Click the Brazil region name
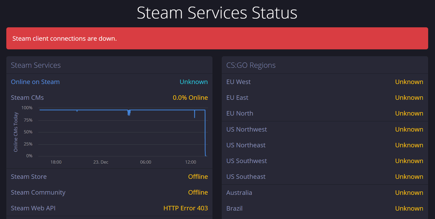435x219 pixels. pyautogui.click(x=234, y=208)
